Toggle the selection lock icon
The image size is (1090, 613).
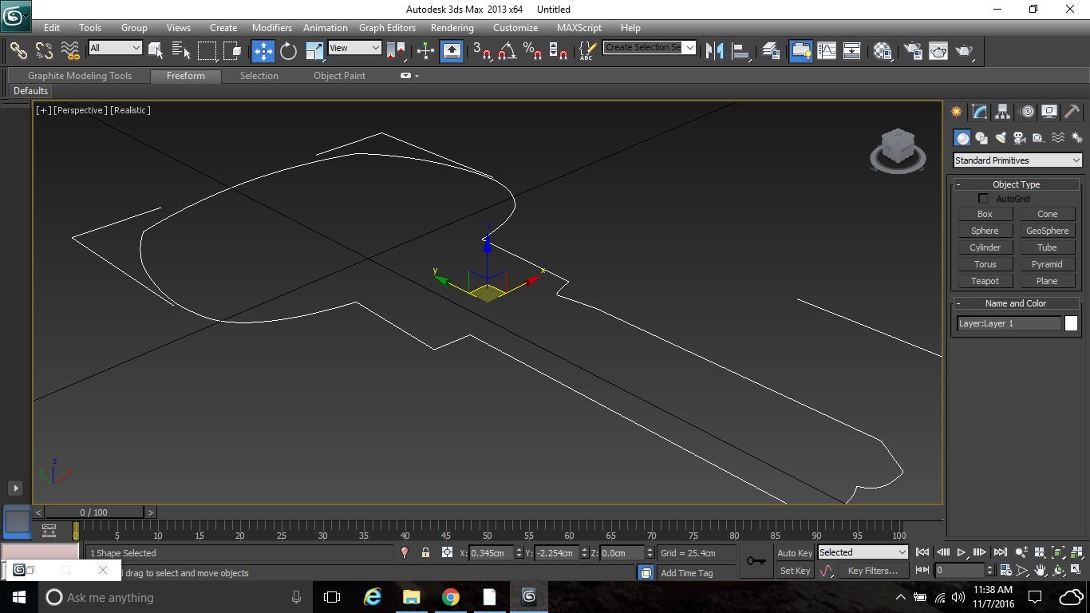[x=425, y=552]
